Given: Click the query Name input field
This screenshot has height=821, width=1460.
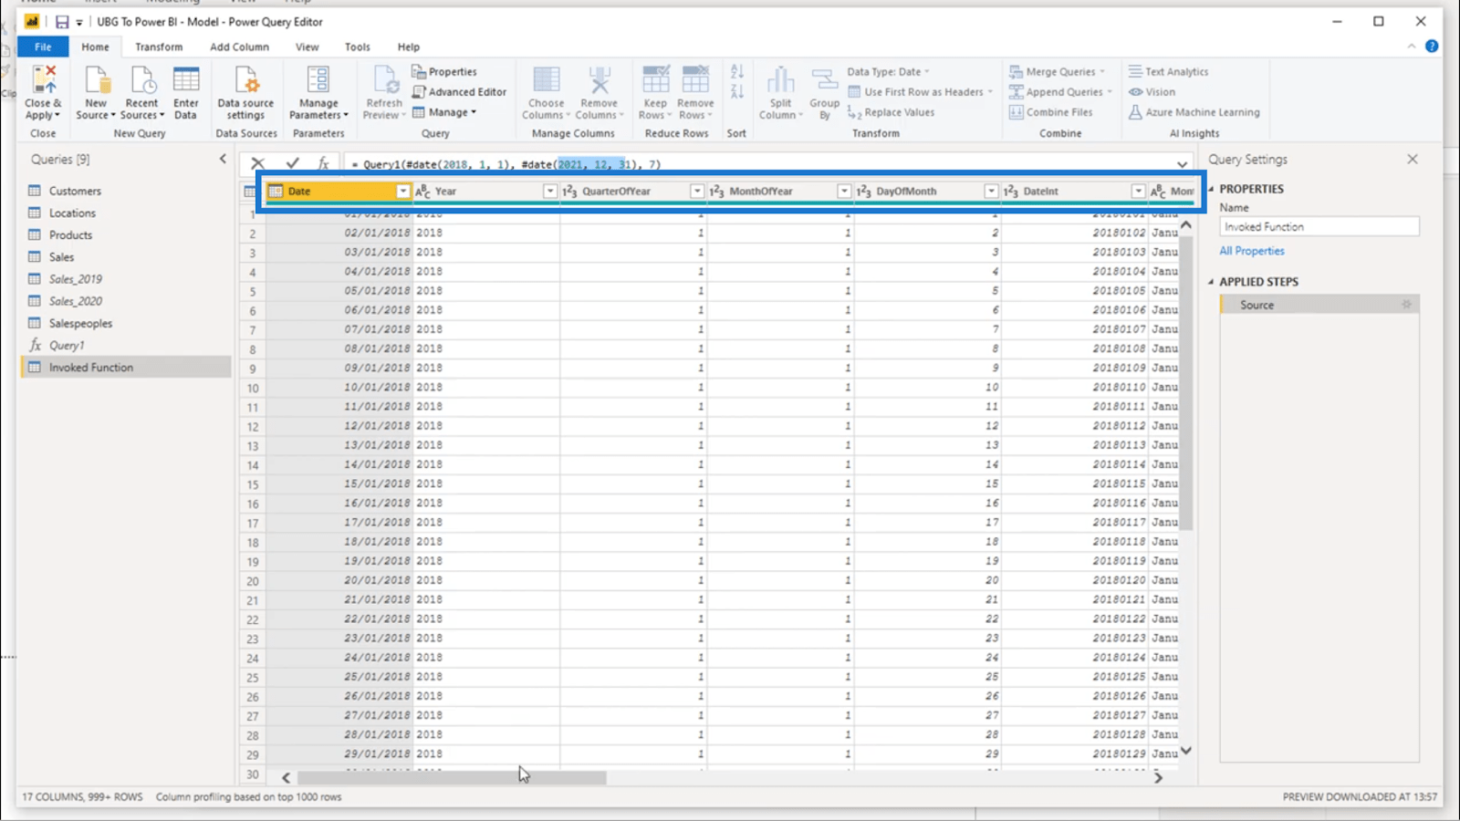Looking at the screenshot, I should pyautogui.click(x=1319, y=226).
